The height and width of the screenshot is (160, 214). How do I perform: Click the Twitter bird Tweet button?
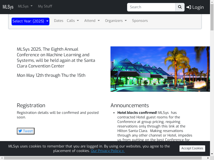coord(26,131)
